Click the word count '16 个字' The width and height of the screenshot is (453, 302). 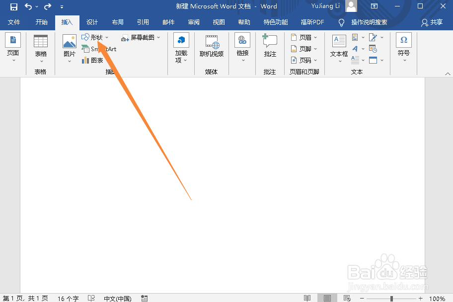(x=68, y=298)
